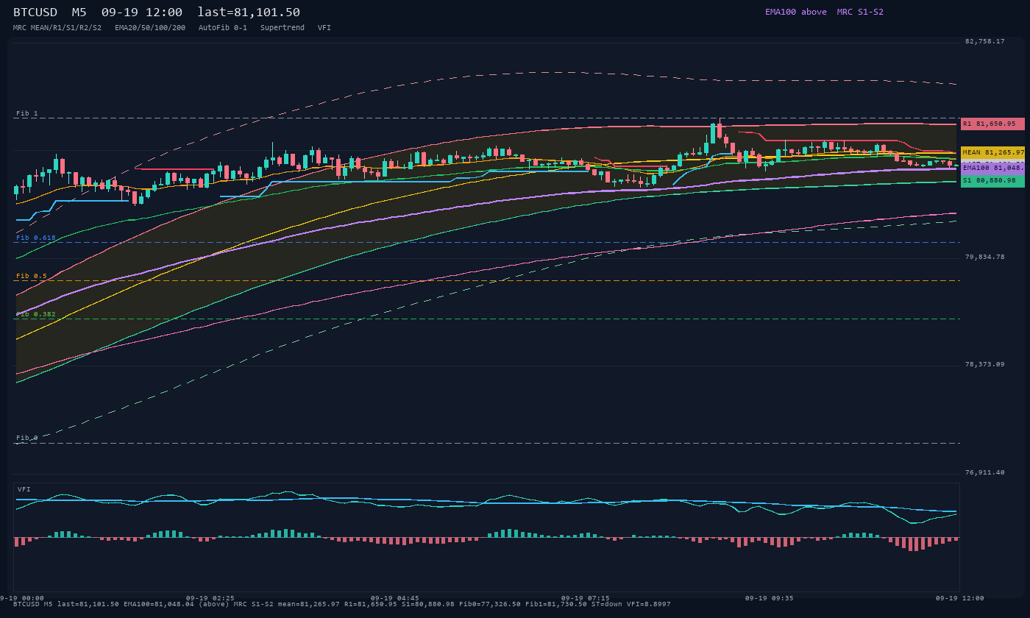The height and width of the screenshot is (618, 1030).
Task: Click the Fib 0.5 level label
Action: point(32,276)
